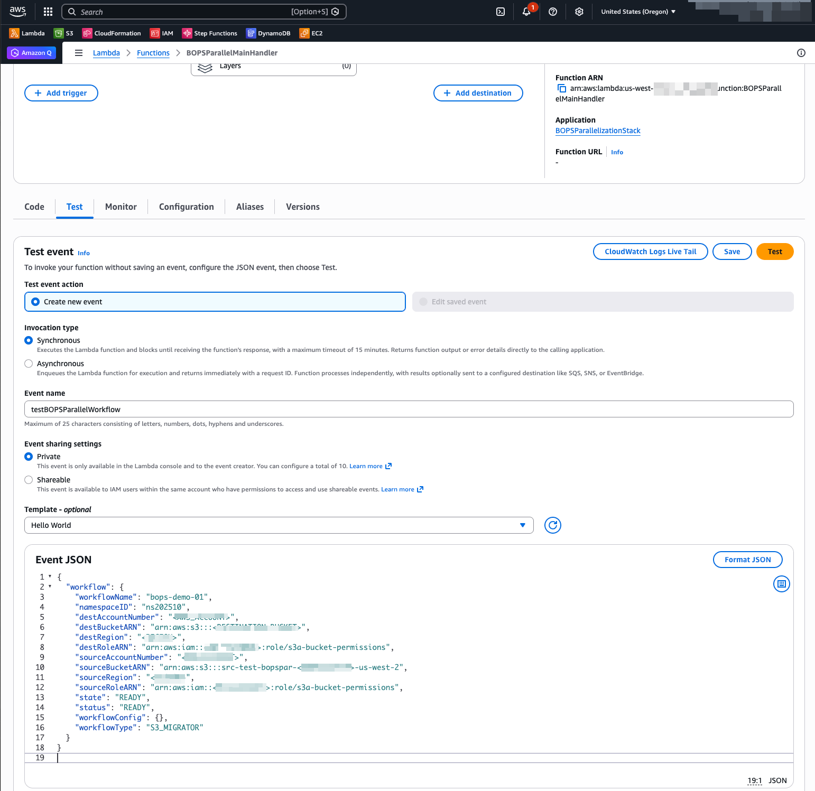Open Learn more under Shareable option
The width and height of the screenshot is (815, 791).
[x=397, y=489]
